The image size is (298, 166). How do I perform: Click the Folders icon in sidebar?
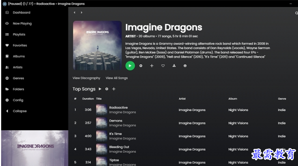(x=7, y=89)
